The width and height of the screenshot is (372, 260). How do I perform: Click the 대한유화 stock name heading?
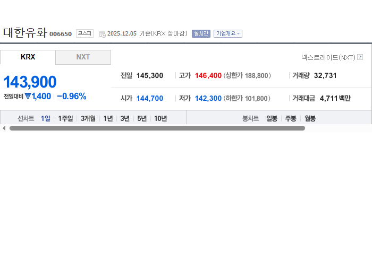tap(25, 32)
